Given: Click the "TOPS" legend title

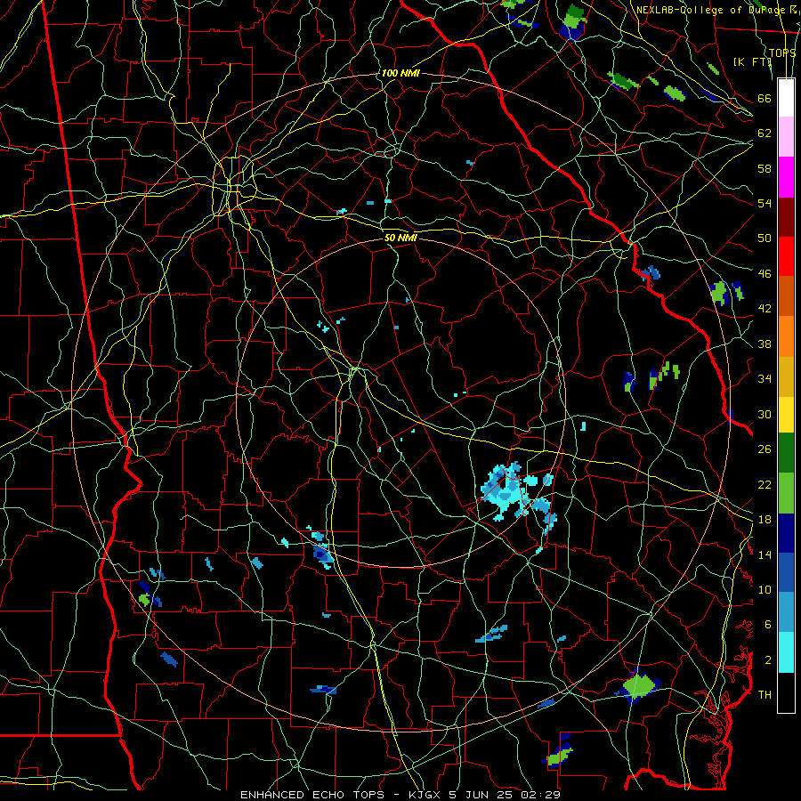Looking at the screenshot, I should tap(782, 53).
